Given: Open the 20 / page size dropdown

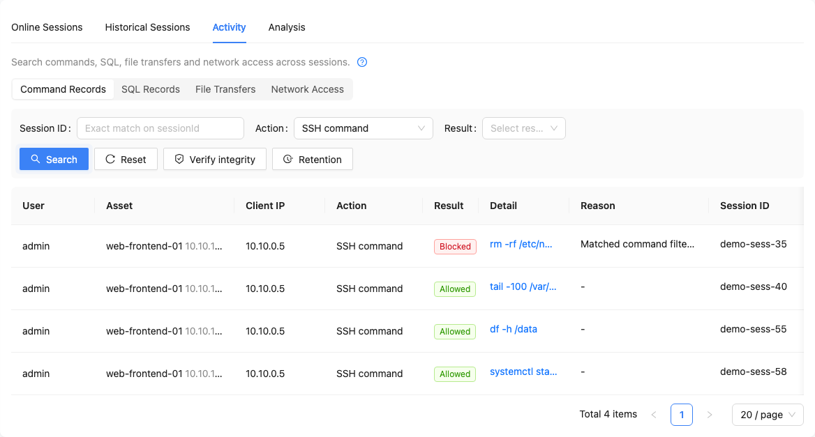Looking at the screenshot, I should click(x=768, y=415).
